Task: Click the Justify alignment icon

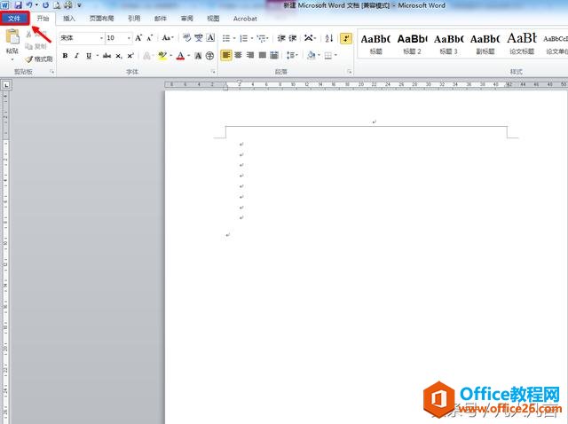Action: 263,55
